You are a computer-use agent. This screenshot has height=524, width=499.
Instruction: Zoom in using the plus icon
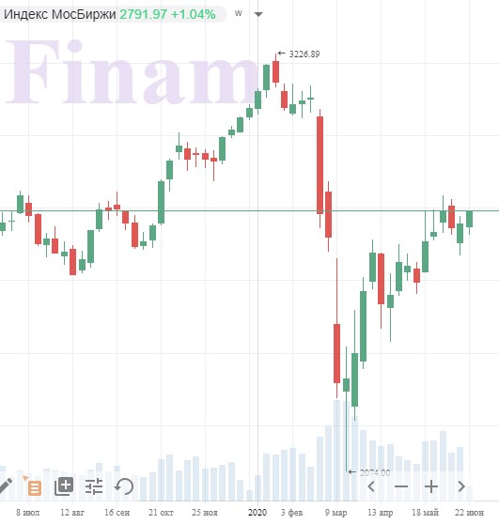click(431, 486)
